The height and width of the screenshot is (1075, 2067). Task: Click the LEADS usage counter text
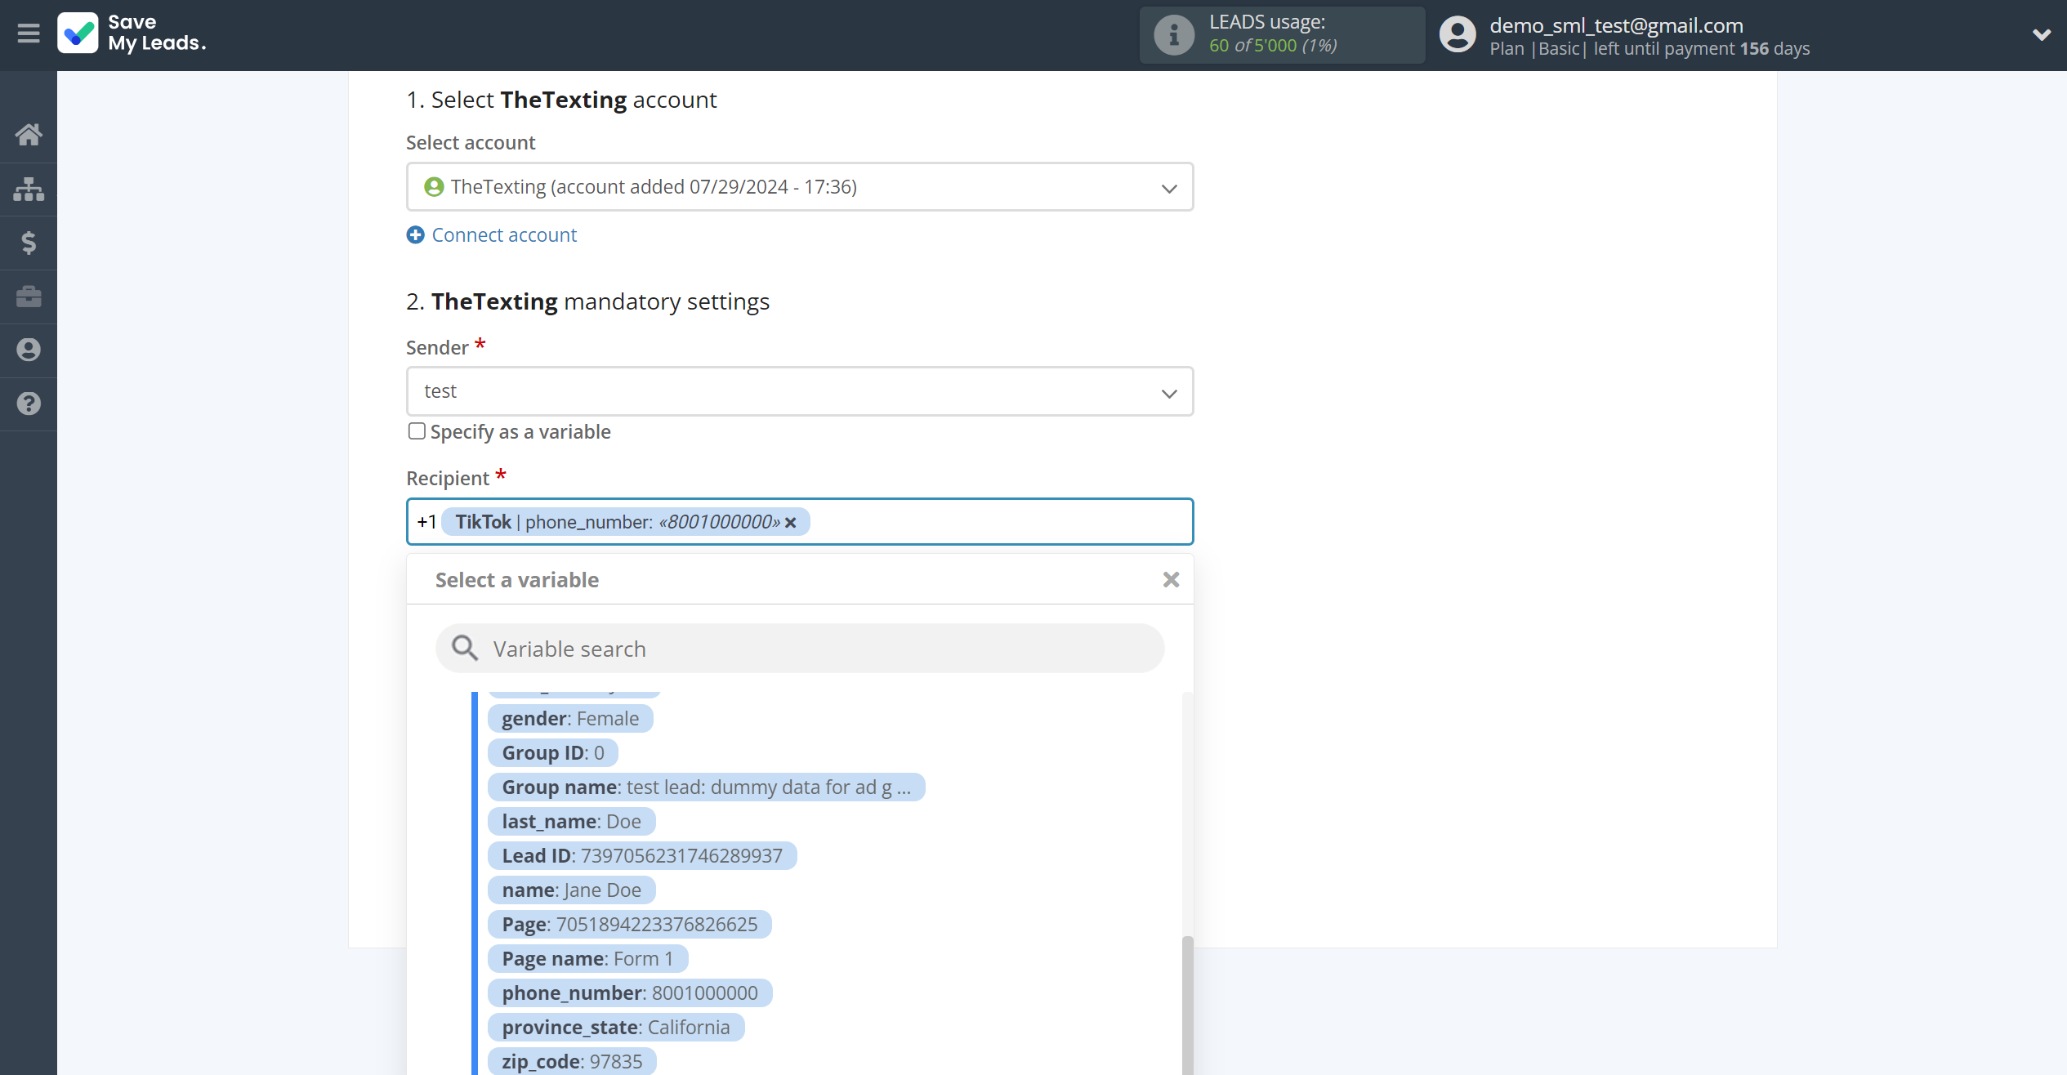[1273, 46]
